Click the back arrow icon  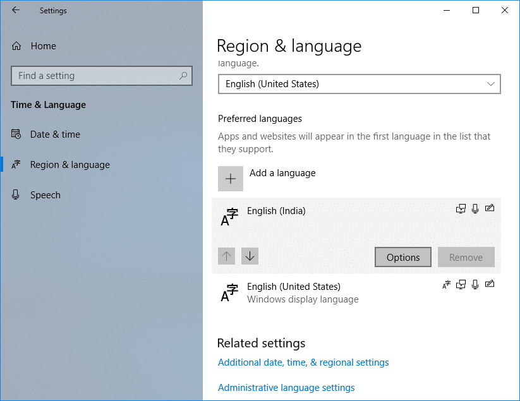pos(15,10)
